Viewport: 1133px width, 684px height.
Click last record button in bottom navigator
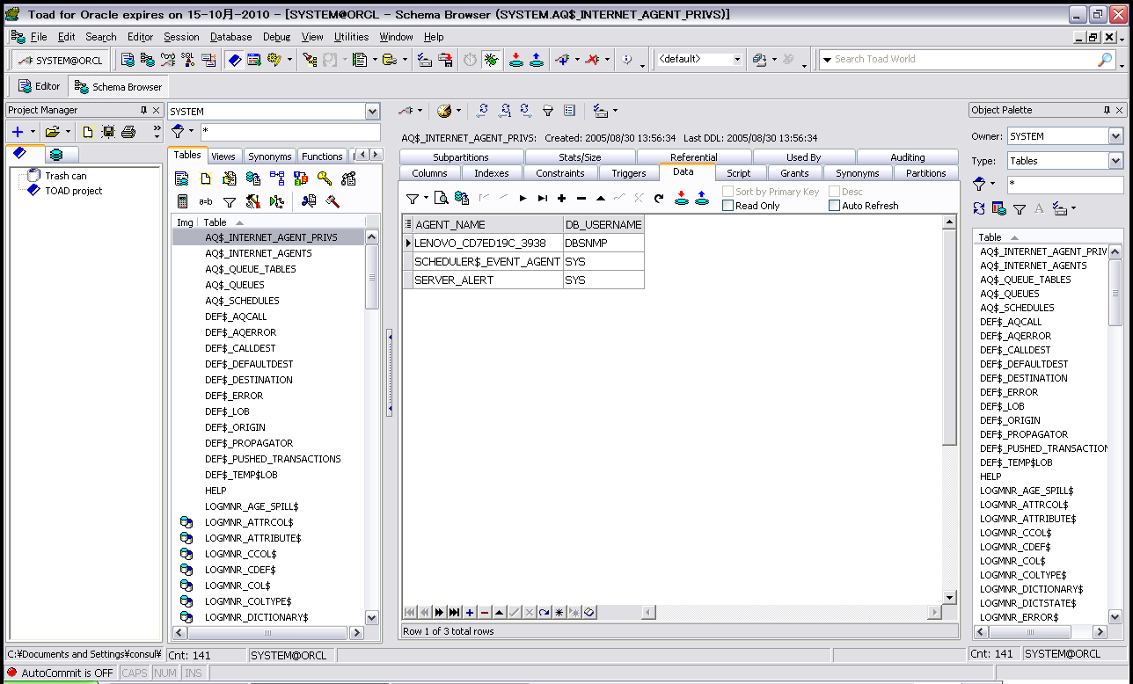coord(454,612)
